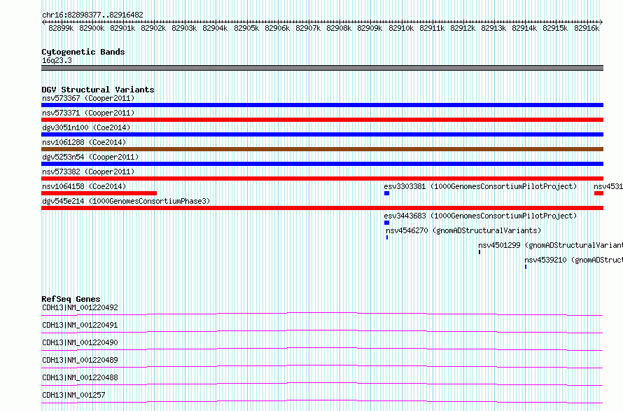Open esv3443683 1000GenomesConsortiumPilotProject label
The image size is (623, 411).
point(480,216)
